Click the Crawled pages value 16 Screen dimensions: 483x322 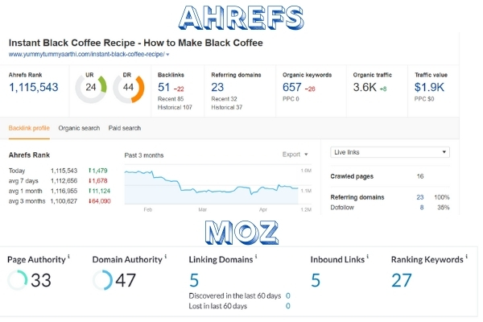420,176
